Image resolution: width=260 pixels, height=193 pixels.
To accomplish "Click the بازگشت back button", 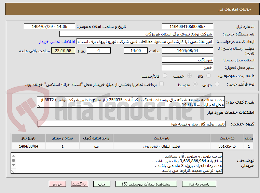I will pyautogui.click(x=79, y=184).
